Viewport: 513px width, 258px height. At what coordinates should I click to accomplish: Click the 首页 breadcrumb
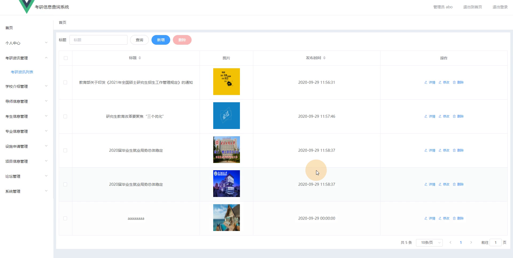(63, 22)
